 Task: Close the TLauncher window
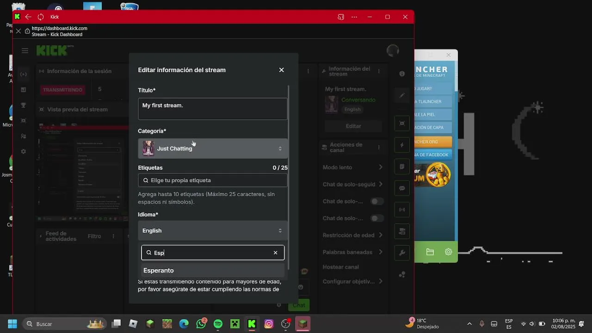(448, 55)
